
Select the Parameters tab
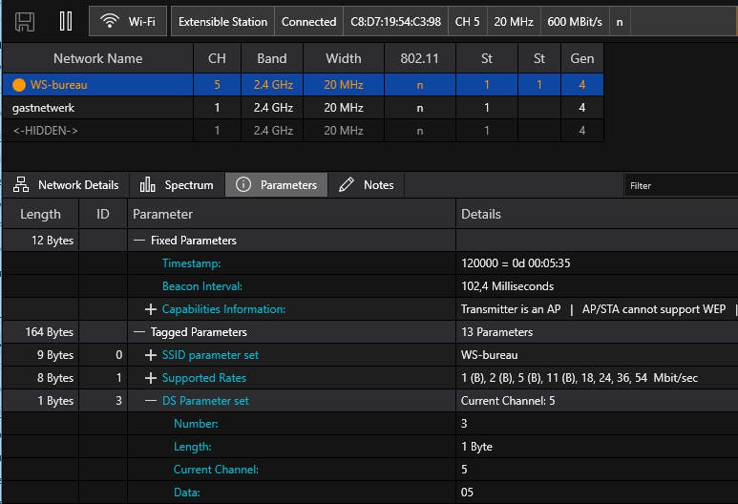[x=276, y=185]
